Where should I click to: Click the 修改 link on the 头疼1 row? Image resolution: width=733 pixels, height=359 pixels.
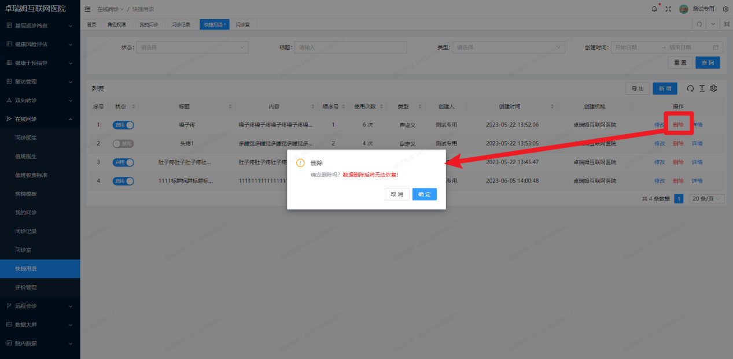tap(659, 143)
